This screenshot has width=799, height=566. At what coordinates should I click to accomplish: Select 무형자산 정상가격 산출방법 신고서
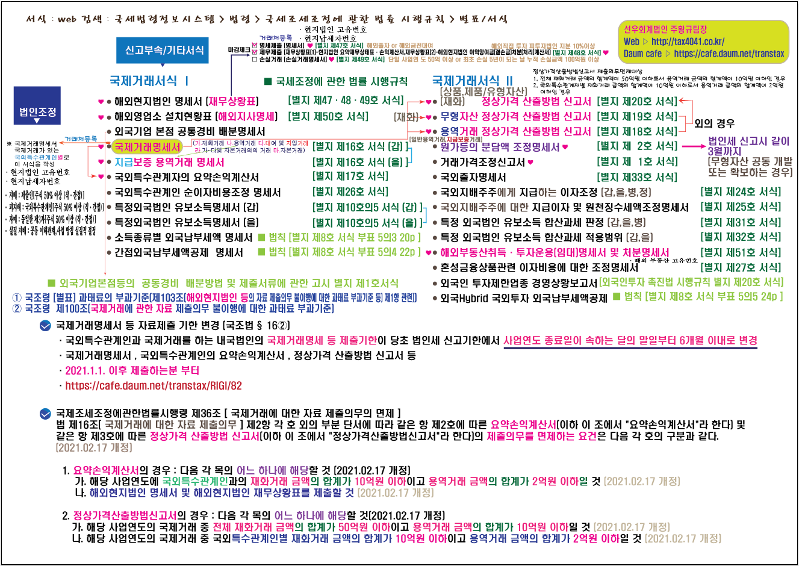[x=515, y=116]
